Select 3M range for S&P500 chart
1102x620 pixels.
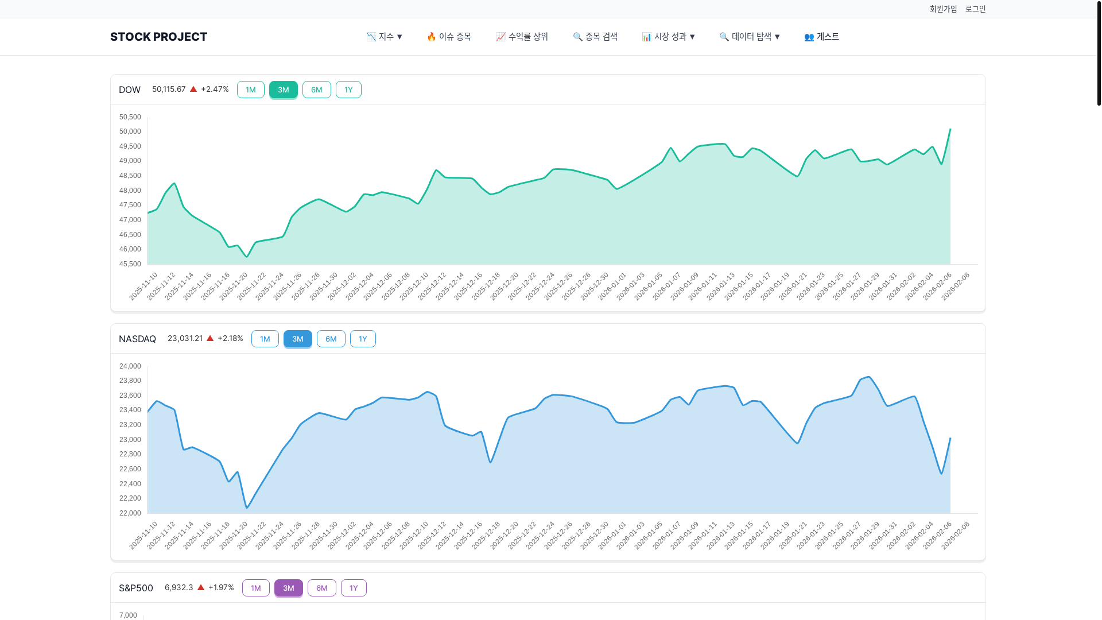click(x=289, y=588)
